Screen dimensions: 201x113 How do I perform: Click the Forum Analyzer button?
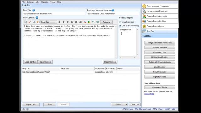click(x=160, y=72)
